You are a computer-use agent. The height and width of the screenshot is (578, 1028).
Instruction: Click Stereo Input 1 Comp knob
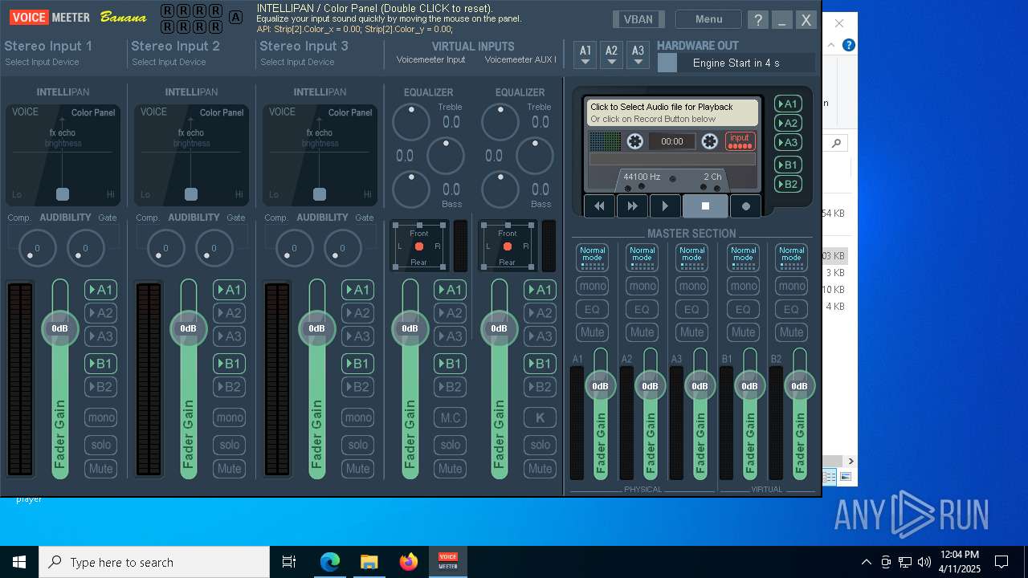(37, 248)
